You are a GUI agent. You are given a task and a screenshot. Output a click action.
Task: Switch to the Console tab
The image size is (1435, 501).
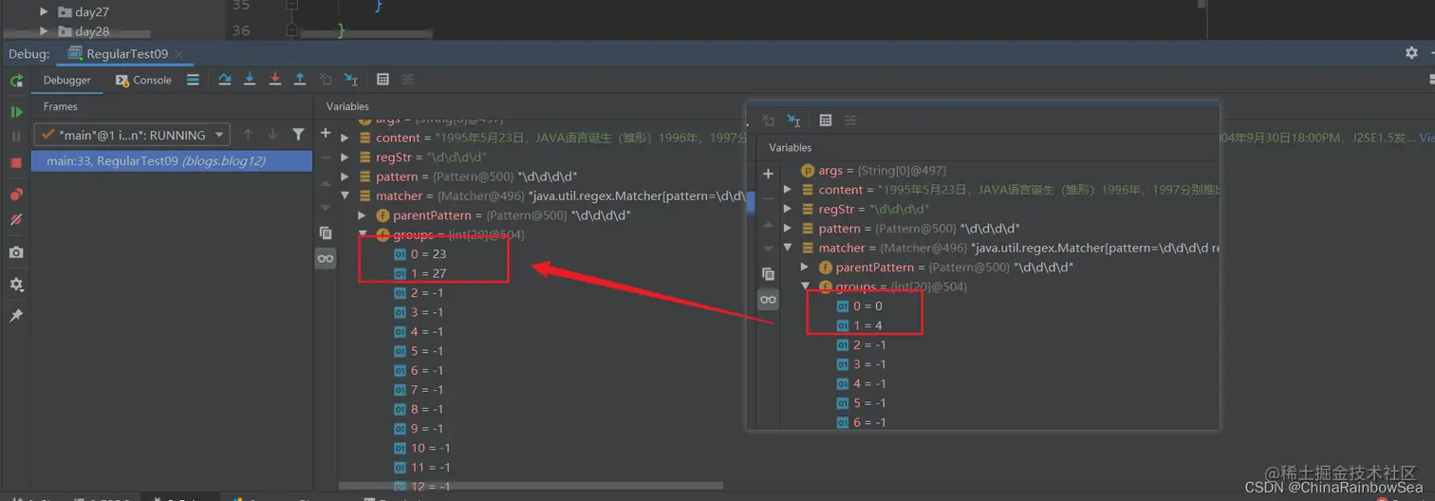point(143,80)
